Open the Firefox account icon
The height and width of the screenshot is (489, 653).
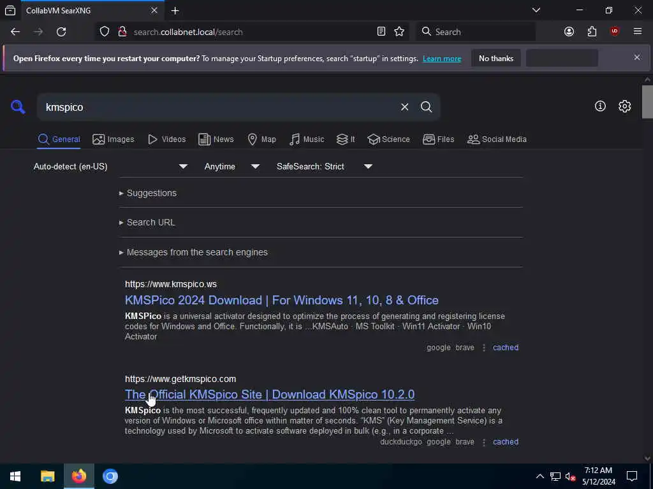(569, 32)
